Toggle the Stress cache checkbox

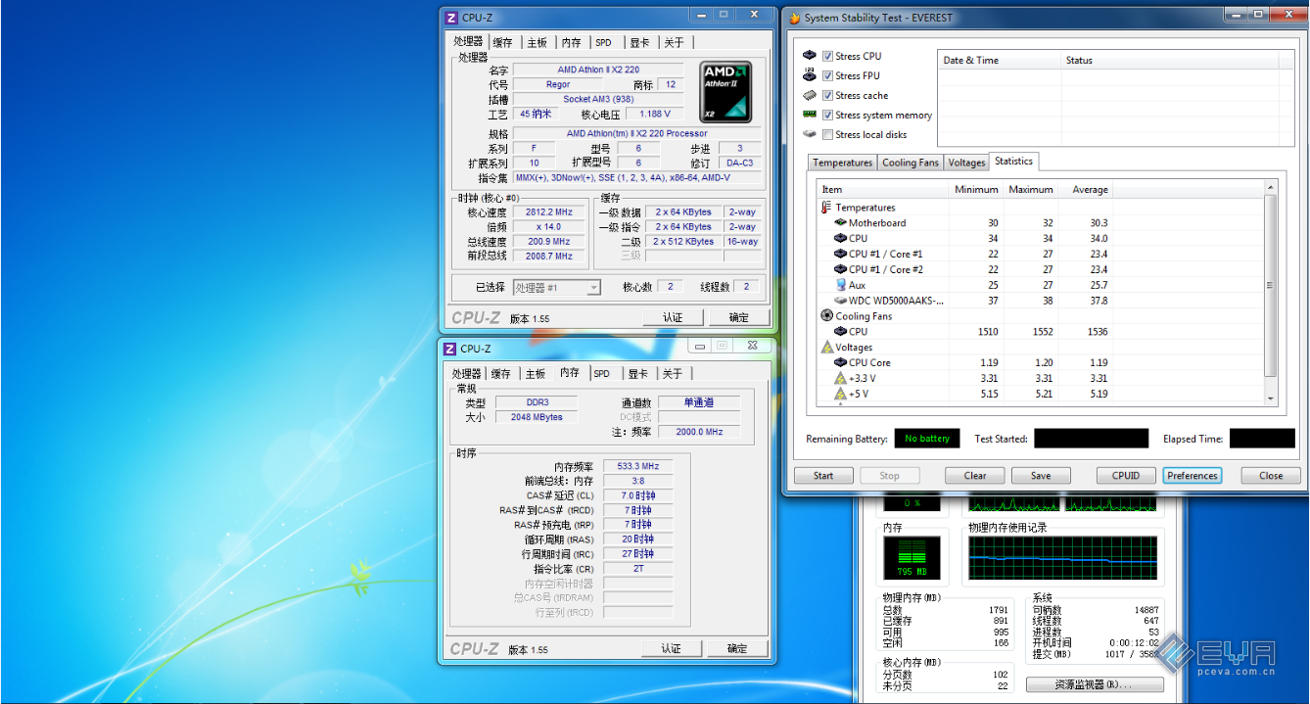828,95
